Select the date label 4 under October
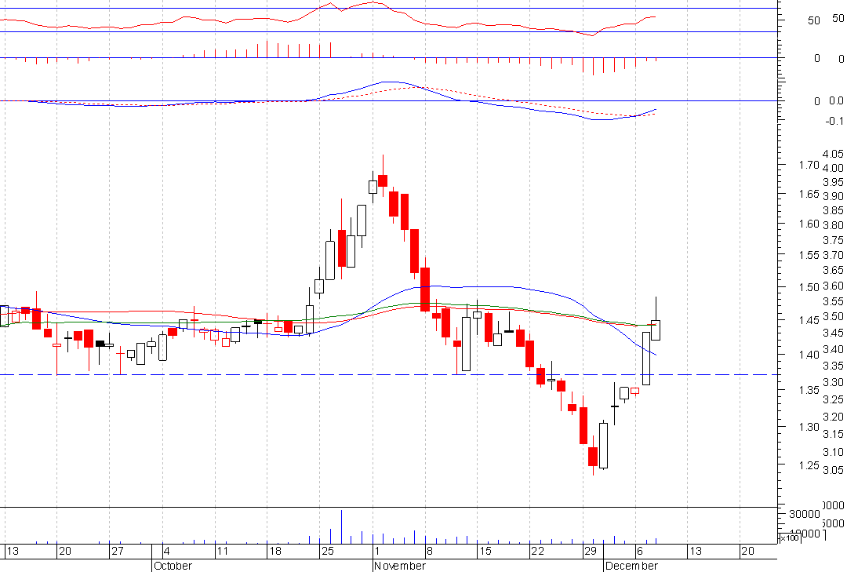 (x=167, y=551)
